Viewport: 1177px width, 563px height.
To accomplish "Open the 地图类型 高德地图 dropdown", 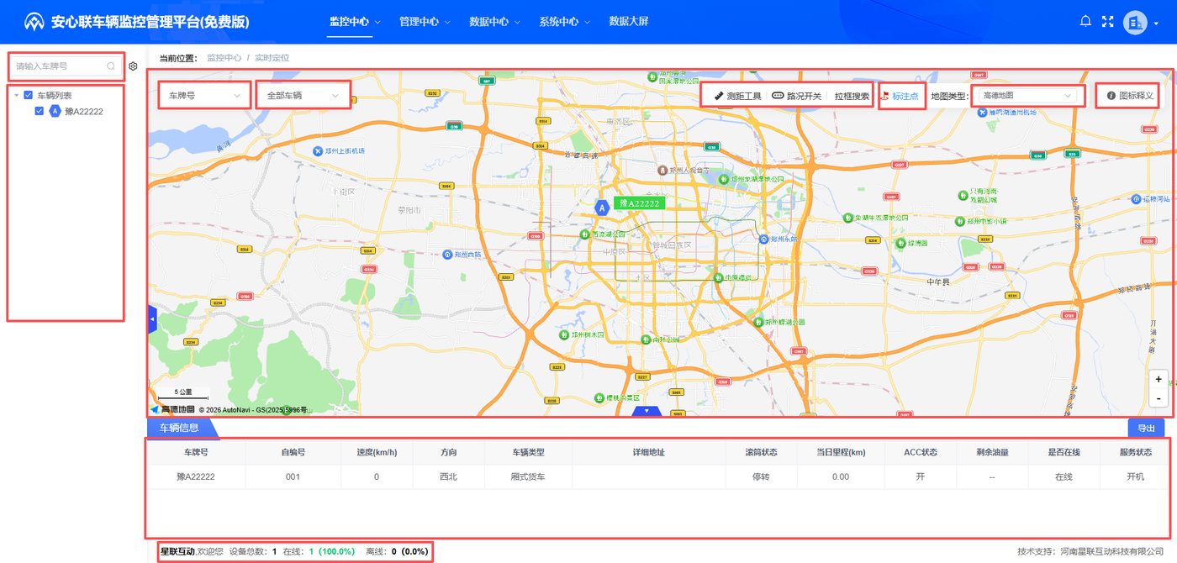I will tap(1026, 96).
